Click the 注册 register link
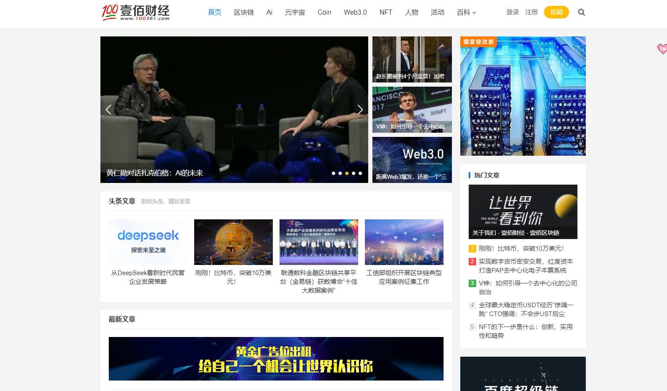 pyautogui.click(x=531, y=12)
